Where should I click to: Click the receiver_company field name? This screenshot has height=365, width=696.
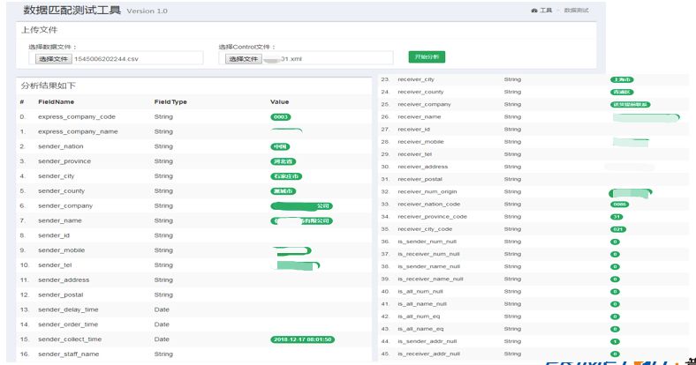[x=424, y=105]
